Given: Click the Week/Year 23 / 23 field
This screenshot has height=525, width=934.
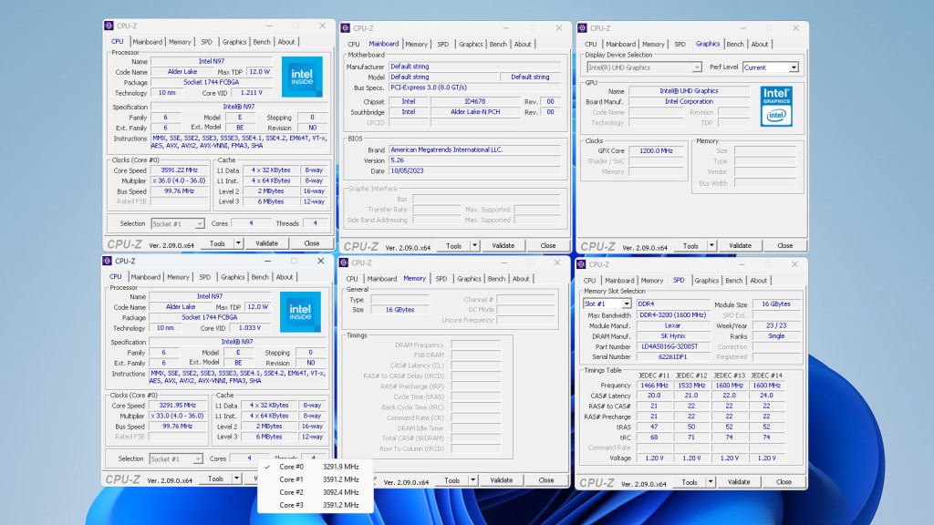Looking at the screenshot, I should [x=776, y=325].
